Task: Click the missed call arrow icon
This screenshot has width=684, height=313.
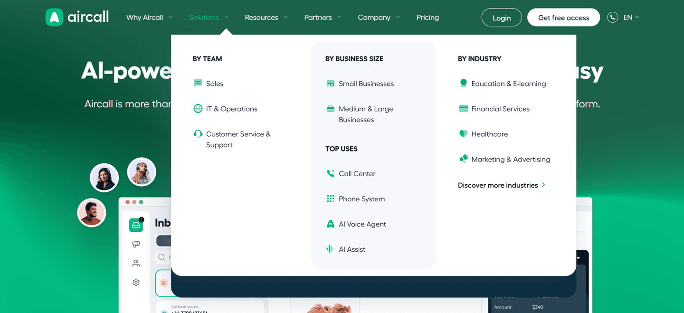Action: (x=163, y=283)
